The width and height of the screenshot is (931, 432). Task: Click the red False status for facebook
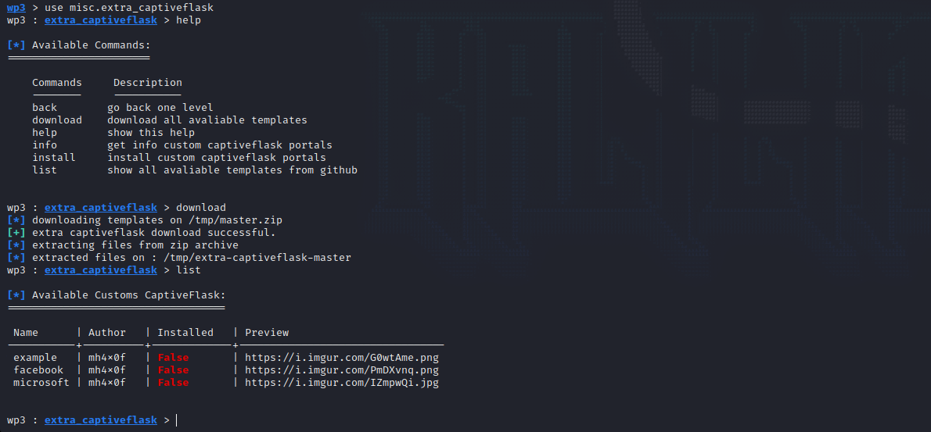pyautogui.click(x=173, y=370)
